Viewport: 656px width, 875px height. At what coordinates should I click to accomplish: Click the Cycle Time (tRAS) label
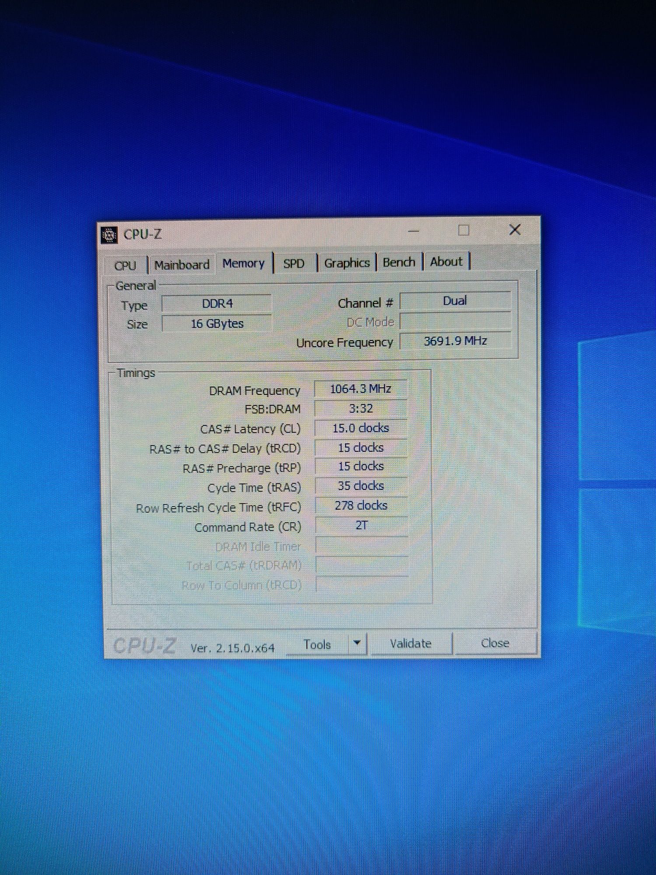[x=255, y=488]
